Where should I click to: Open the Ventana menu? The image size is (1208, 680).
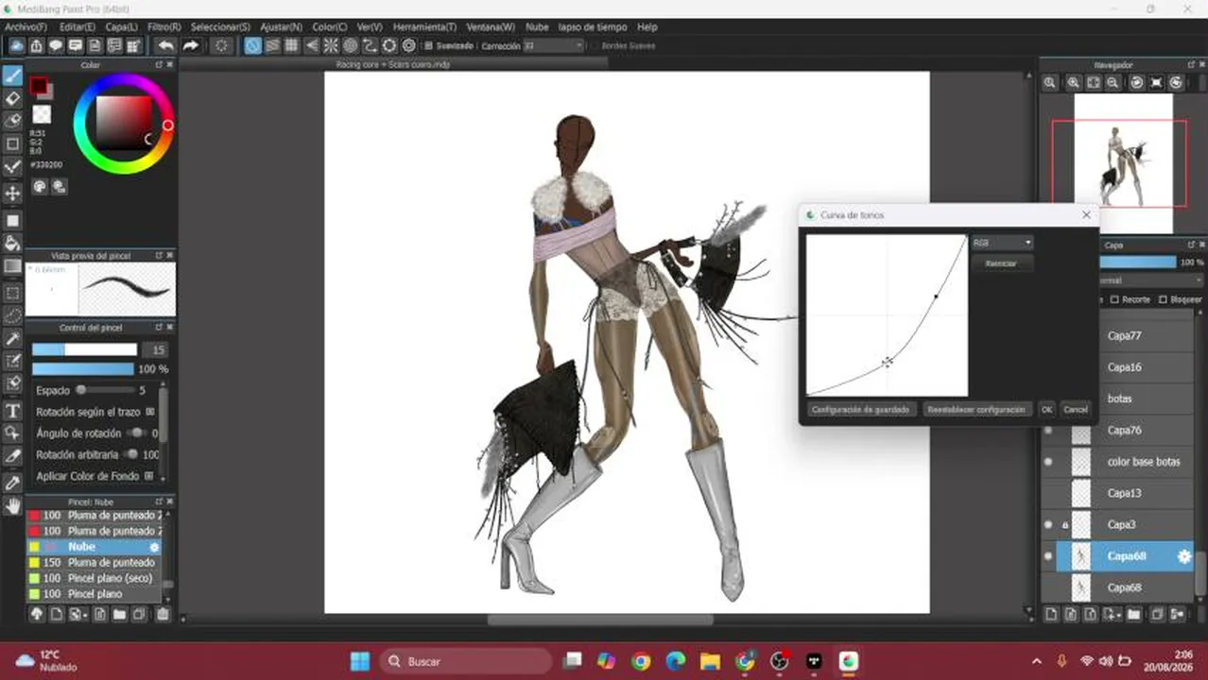coord(491,27)
